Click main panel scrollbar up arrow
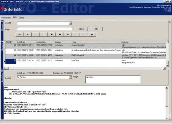This screenshot has height=124, width=172. [x=170, y=21]
